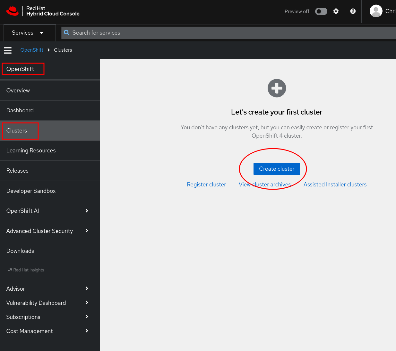Expand the OpenShift AI chevron

87,211
